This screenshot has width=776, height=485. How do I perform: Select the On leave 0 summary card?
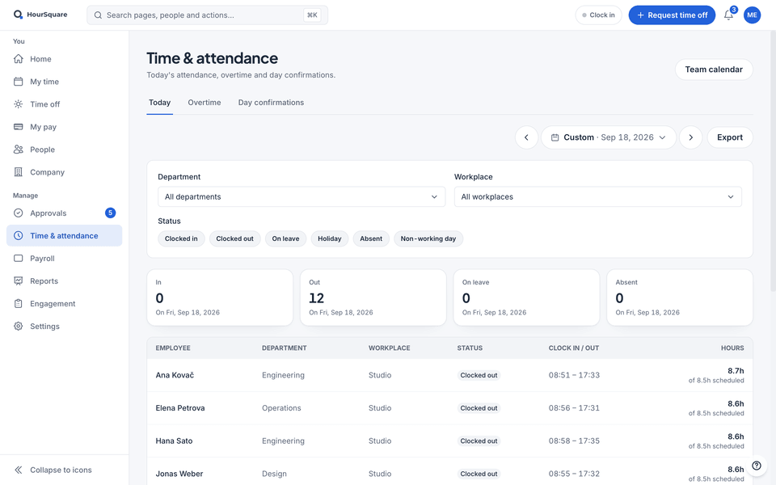point(526,297)
